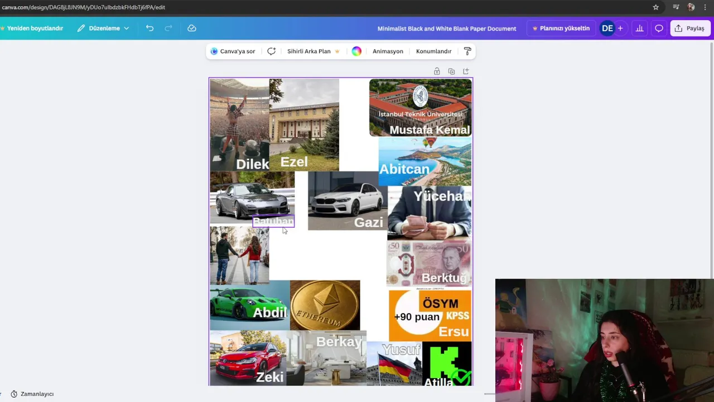Open the rainbow background color picker
Viewport: 714px width, 402px height.
click(356, 51)
